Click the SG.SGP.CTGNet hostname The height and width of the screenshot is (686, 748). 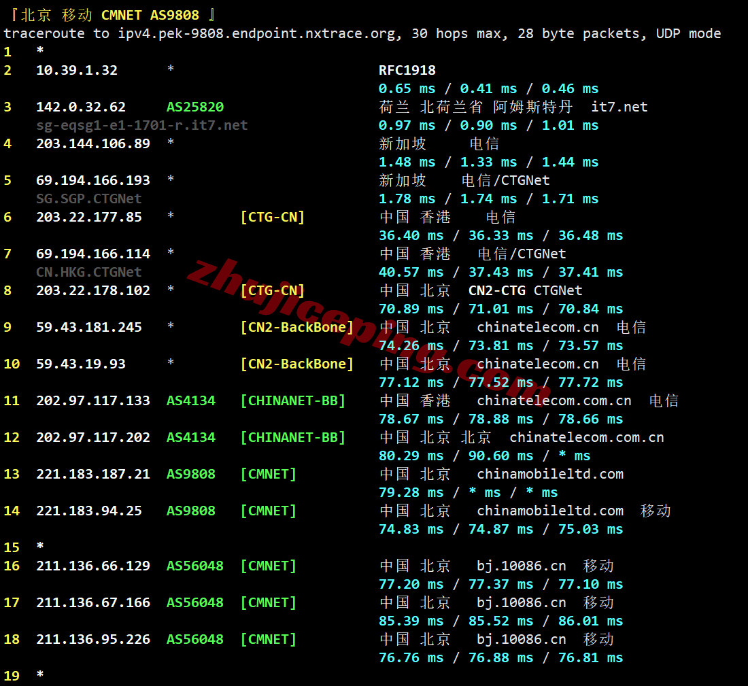(89, 199)
